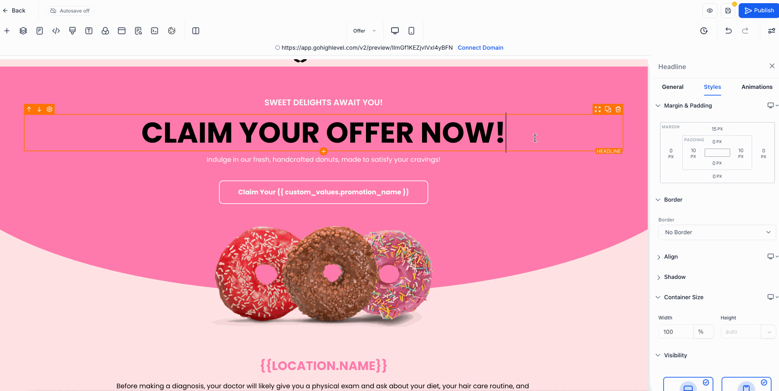The image size is (779, 391).
Task: Switch to mobile device preview
Action: pos(411,31)
